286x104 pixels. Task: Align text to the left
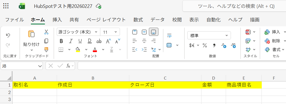coord(135,41)
